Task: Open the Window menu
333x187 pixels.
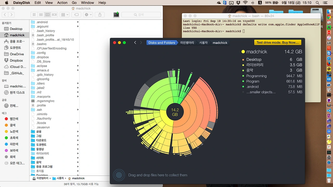Action: click(87, 3)
